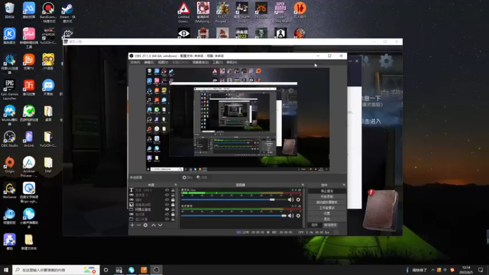
Task: Toggle visibility eye of the 网易云游戏 source
Action: click(167, 210)
